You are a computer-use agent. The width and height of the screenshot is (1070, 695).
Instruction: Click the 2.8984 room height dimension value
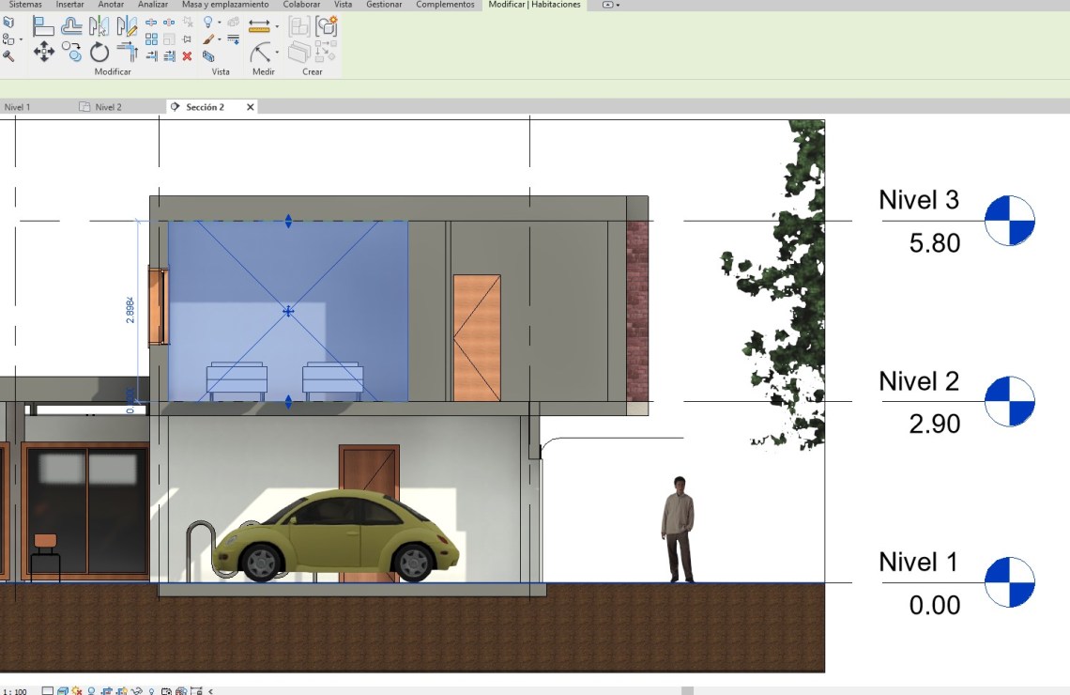point(130,312)
